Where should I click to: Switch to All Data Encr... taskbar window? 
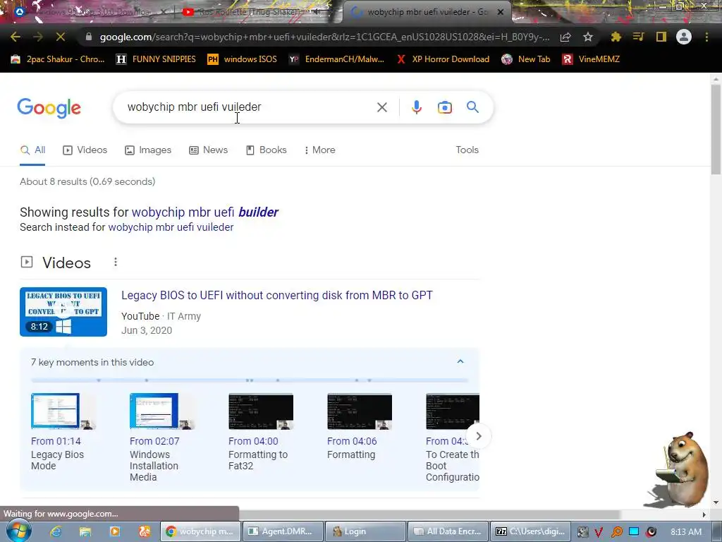point(447,531)
